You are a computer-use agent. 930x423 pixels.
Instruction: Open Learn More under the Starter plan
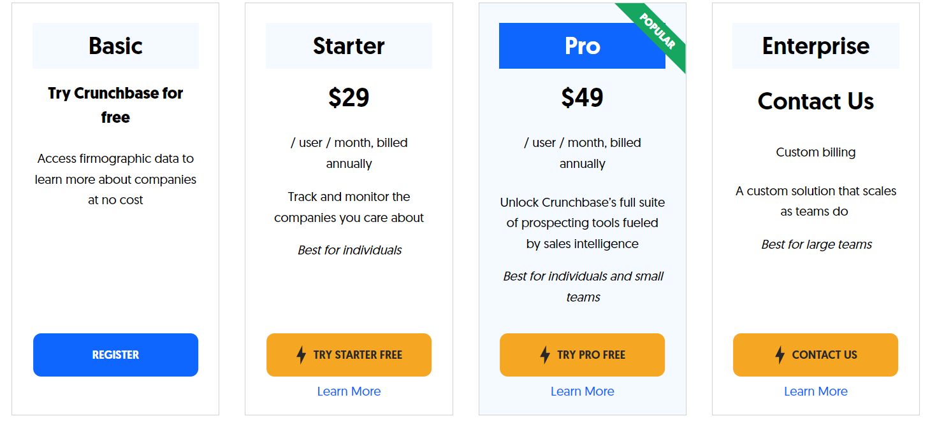349,391
